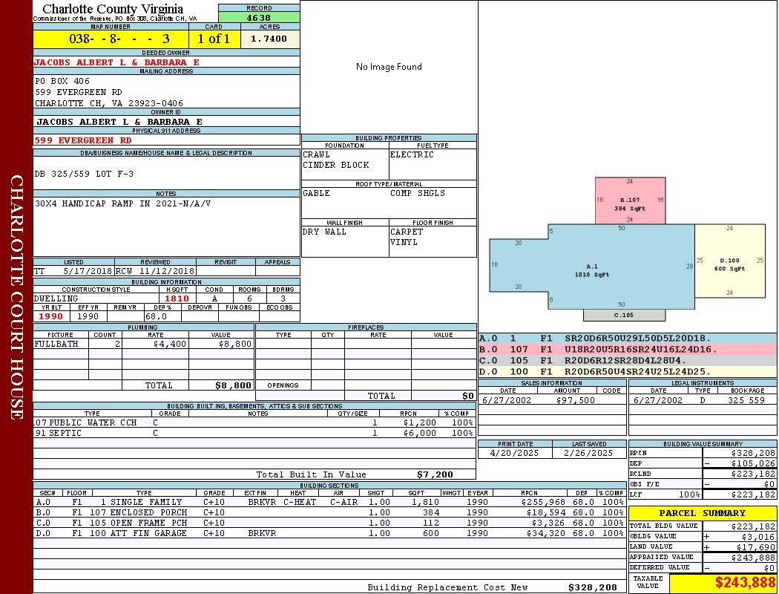Viewport: 779px width, 594px height.
Task: Click legal description DB 325/559 LOT F-3
Action: [x=84, y=174]
